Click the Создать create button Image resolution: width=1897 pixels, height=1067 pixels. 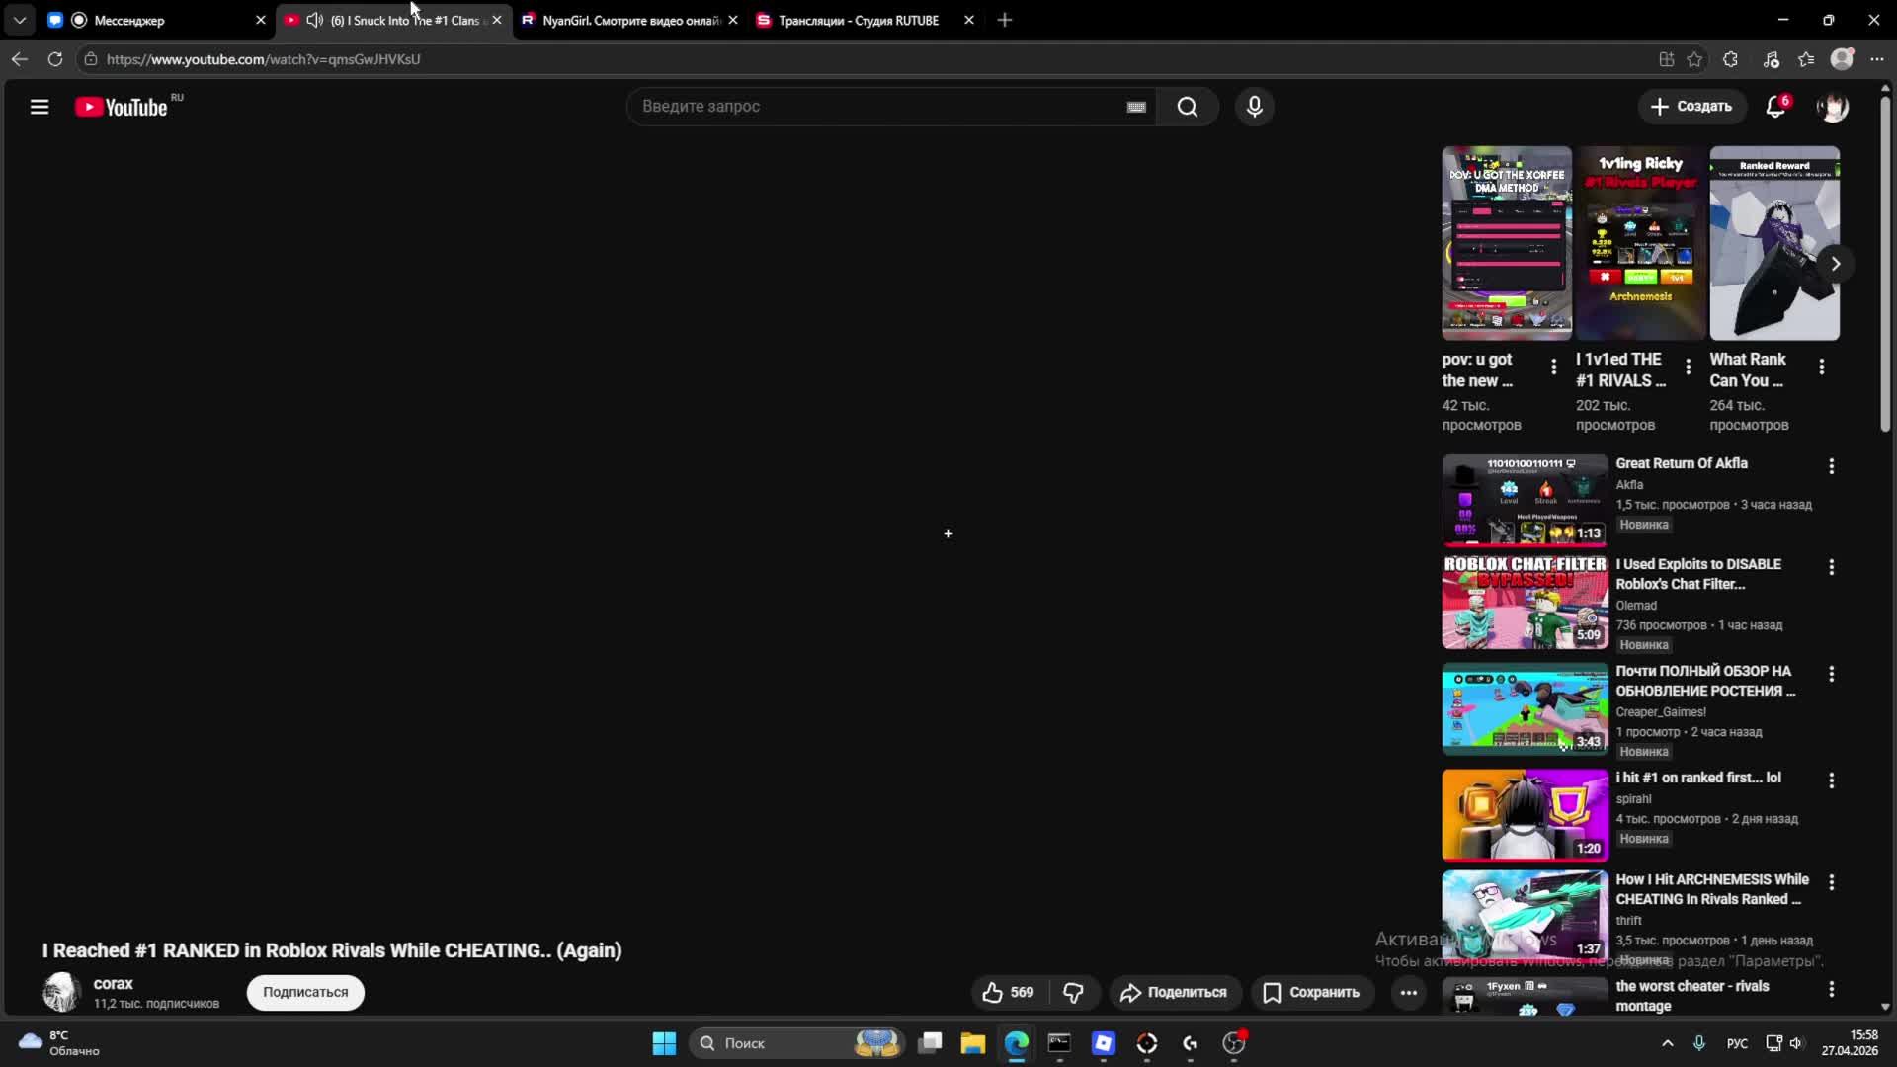pyautogui.click(x=1691, y=107)
